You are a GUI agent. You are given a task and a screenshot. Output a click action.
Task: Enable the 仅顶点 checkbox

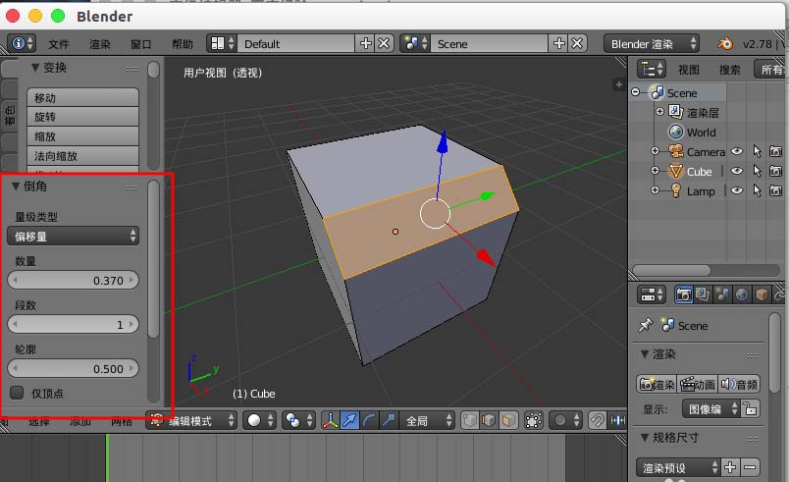(x=17, y=393)
